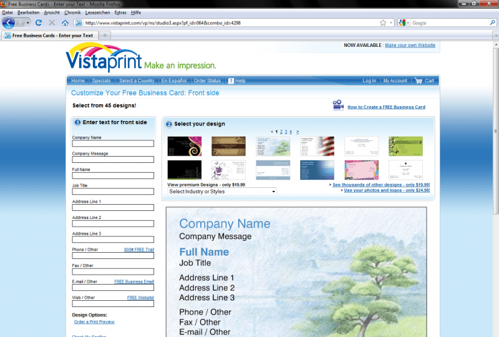Click the video camera icon beside How to Create
The image size is (499, 337).
[x=338, y=105]
